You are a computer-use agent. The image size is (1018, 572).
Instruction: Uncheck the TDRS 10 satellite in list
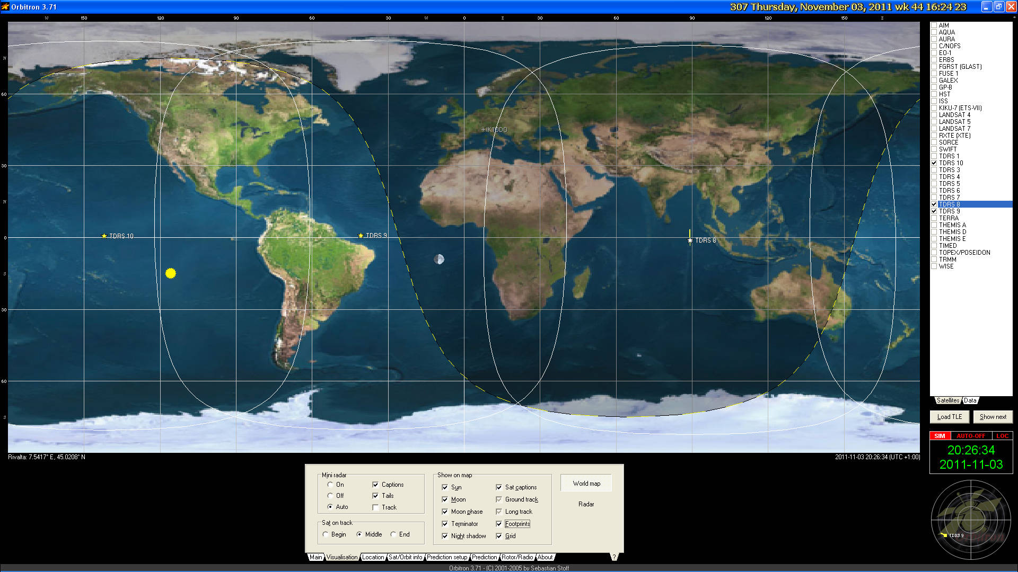(x=934, y=163)
